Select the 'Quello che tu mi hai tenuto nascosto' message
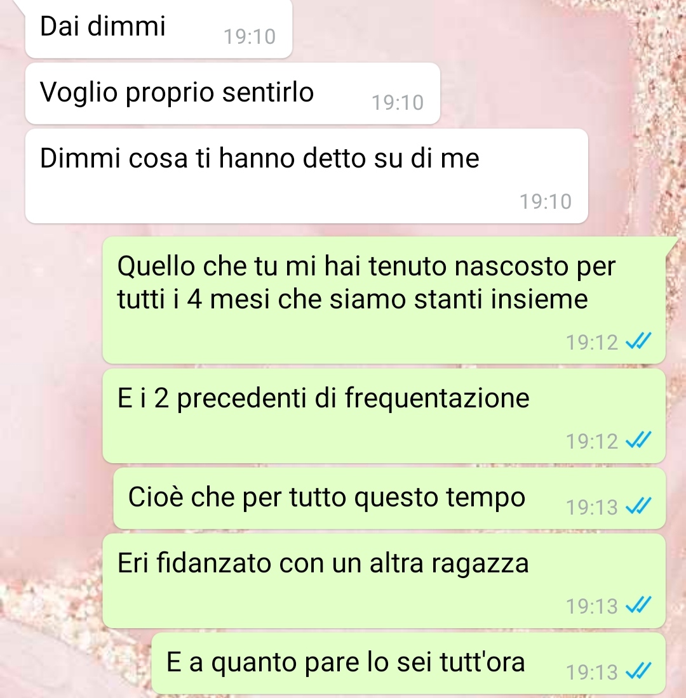The width and height of the screenshot is (686, 698). point(384,300)
